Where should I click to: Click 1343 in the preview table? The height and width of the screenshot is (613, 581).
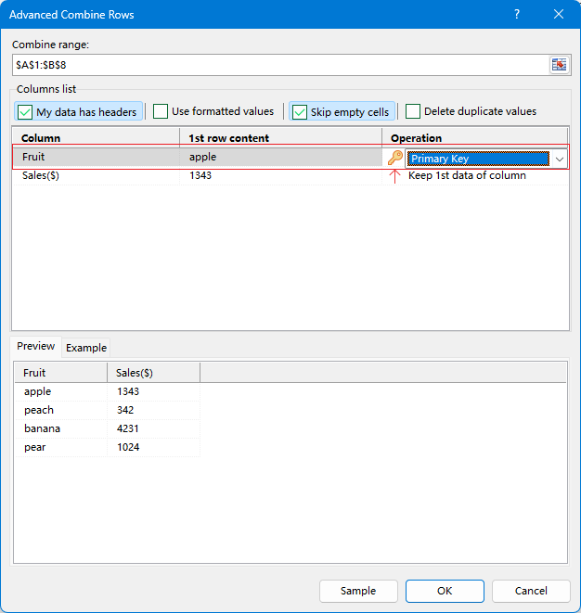tap(128, 391)
